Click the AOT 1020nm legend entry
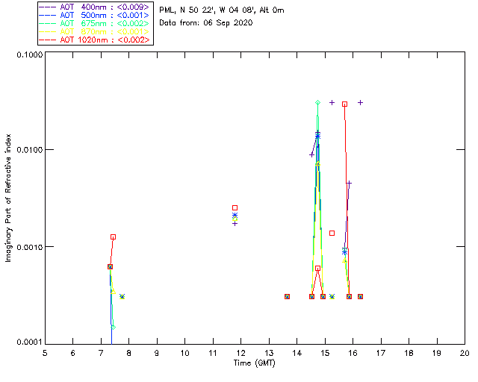Image resolution: width=478 pixels, height=382 pixels. [x=95, y=40]
